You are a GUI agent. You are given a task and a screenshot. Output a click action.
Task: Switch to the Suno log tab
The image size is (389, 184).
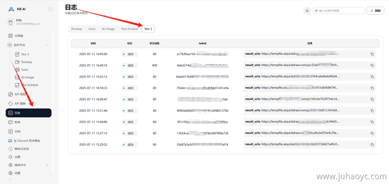(92, 29)
